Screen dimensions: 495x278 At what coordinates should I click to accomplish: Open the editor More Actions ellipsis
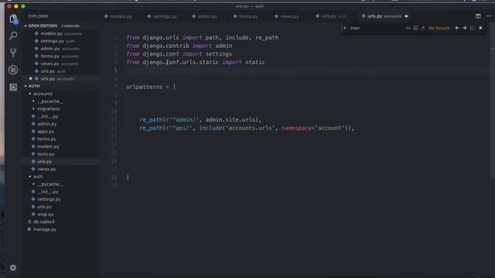(x=489, y=16)
